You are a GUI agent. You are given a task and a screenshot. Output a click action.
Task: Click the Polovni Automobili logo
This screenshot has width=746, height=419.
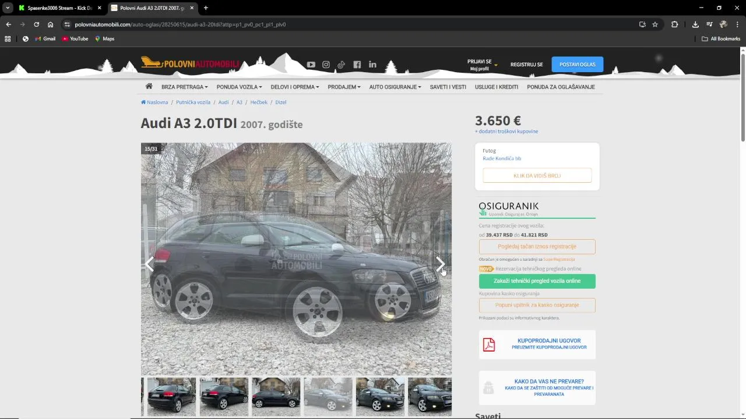click(190, 63)
